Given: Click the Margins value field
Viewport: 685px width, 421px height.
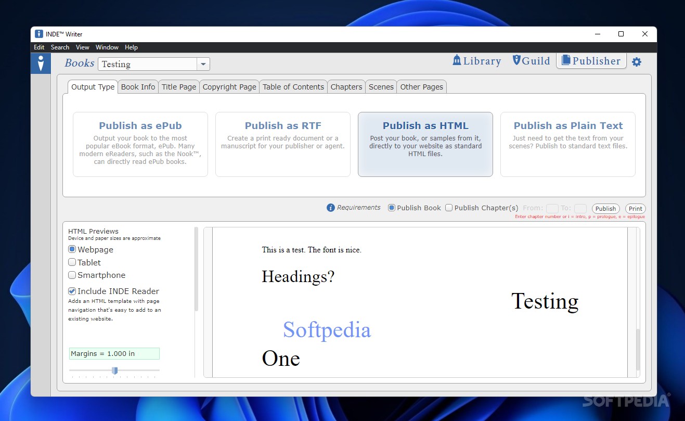Looking at the screenshot, I should (114, 353).
